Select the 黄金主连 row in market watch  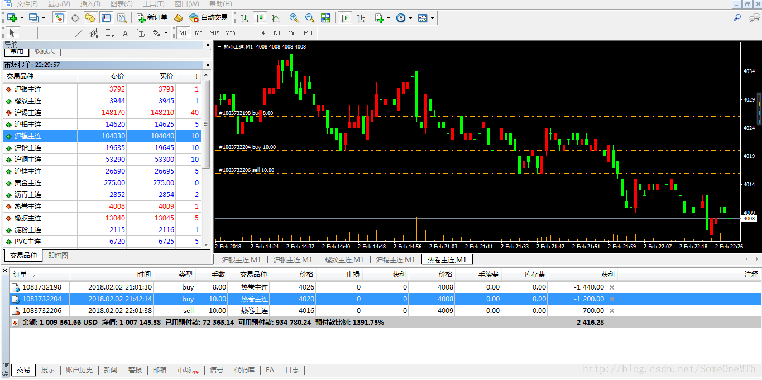point(102,183)
